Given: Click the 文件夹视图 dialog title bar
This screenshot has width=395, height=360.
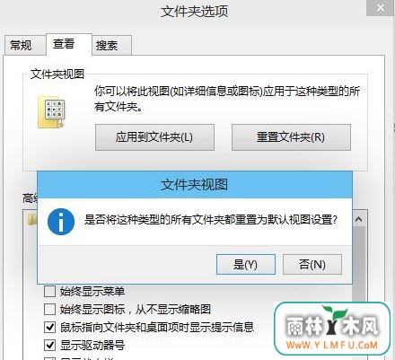Looking at the screenshot, I should [195, 185].
